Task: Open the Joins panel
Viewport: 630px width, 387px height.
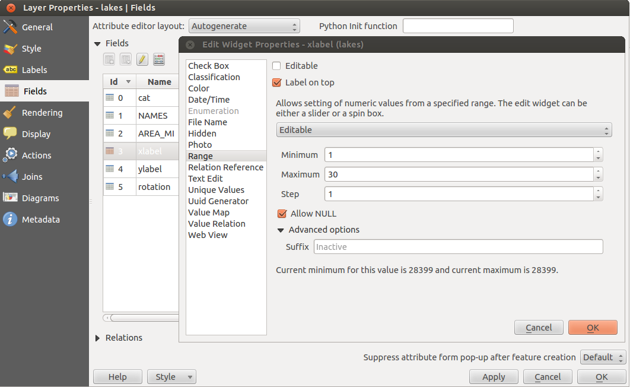Action: coord(32,177)
